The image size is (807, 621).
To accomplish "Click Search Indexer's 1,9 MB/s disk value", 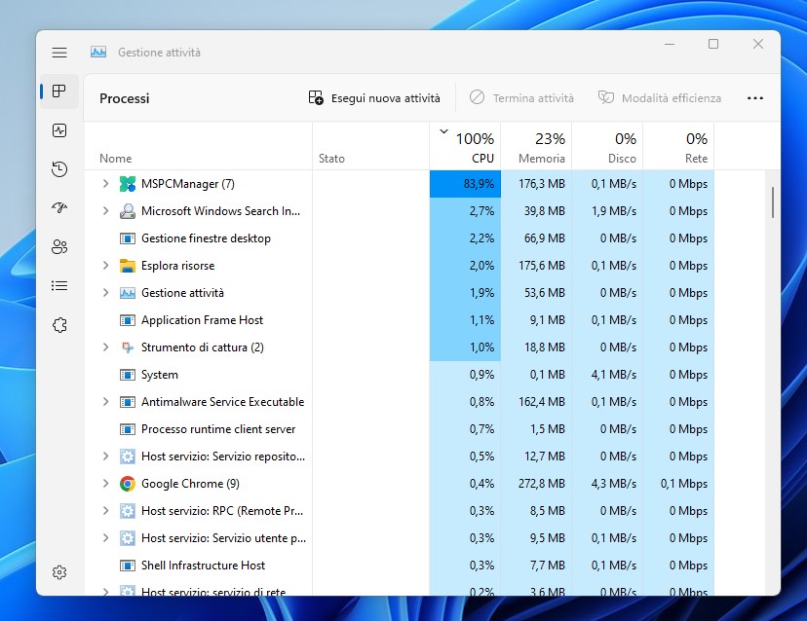I will [x=613, y=211].
